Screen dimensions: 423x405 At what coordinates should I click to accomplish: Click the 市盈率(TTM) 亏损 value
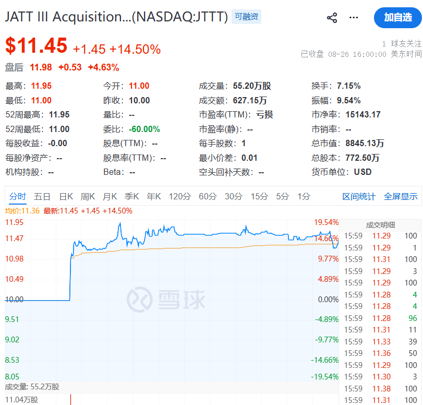tap(264, 114)
